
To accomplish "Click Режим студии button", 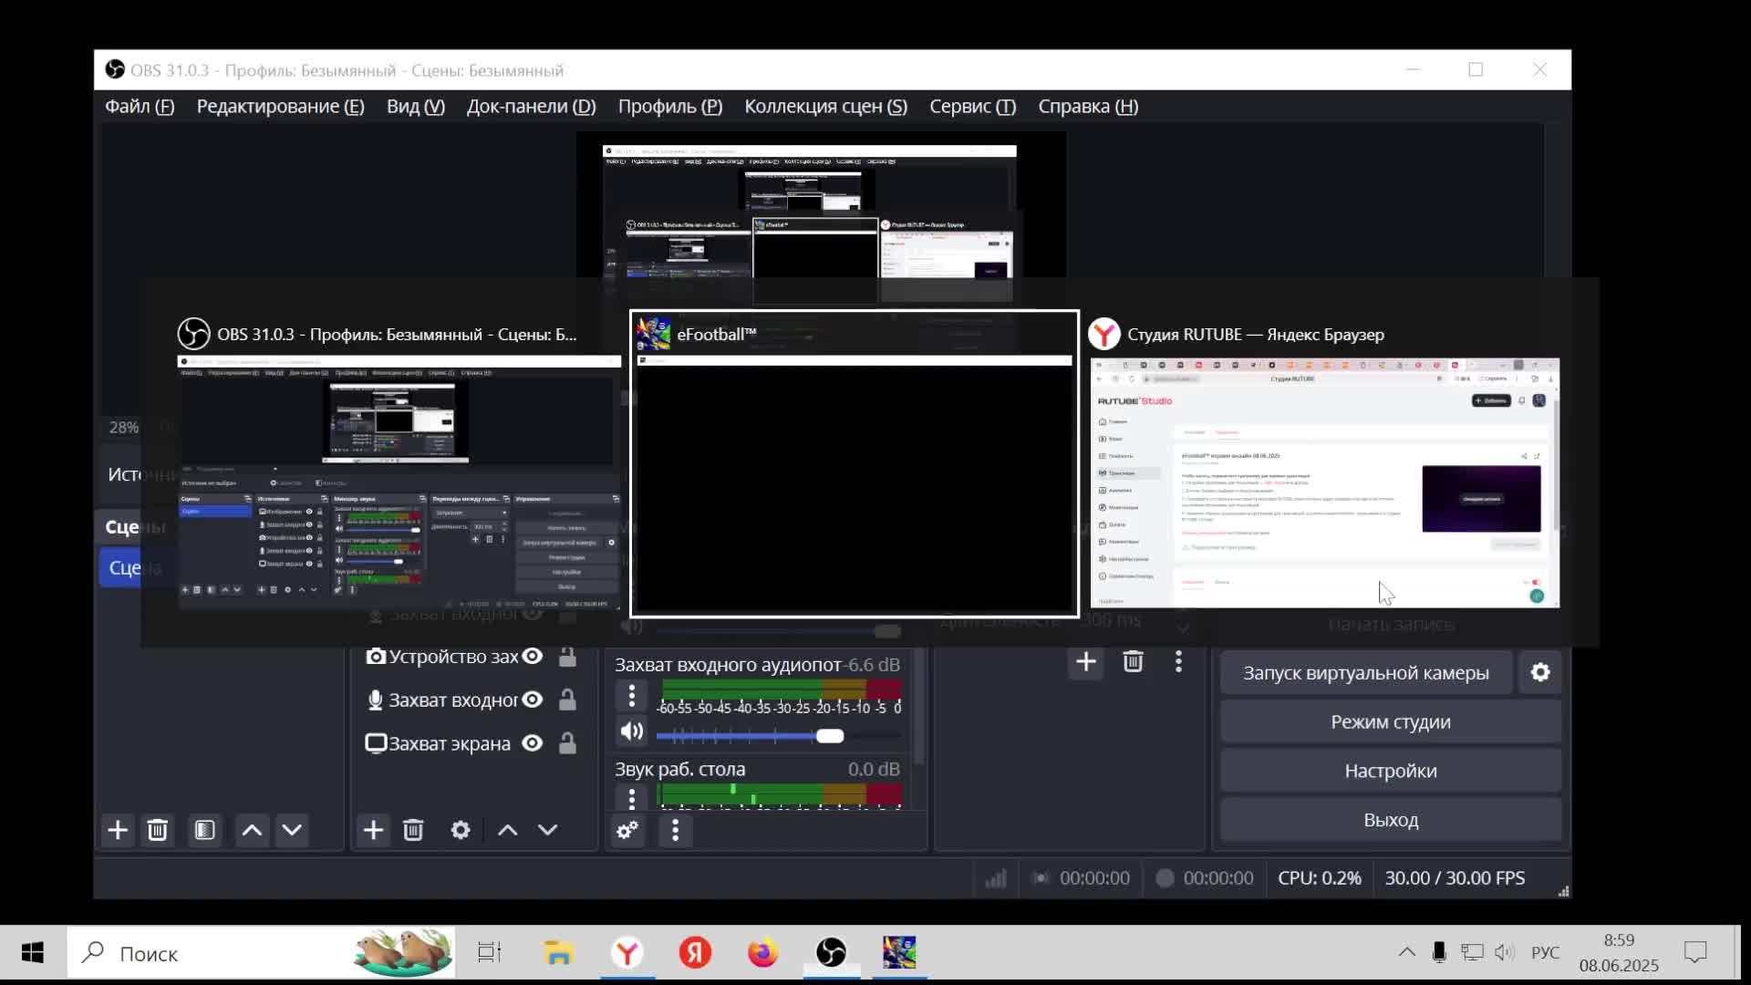I will coord(1391,722).
